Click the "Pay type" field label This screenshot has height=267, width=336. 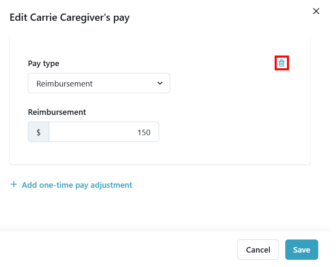pyautogui.click(x=44, y=64)
